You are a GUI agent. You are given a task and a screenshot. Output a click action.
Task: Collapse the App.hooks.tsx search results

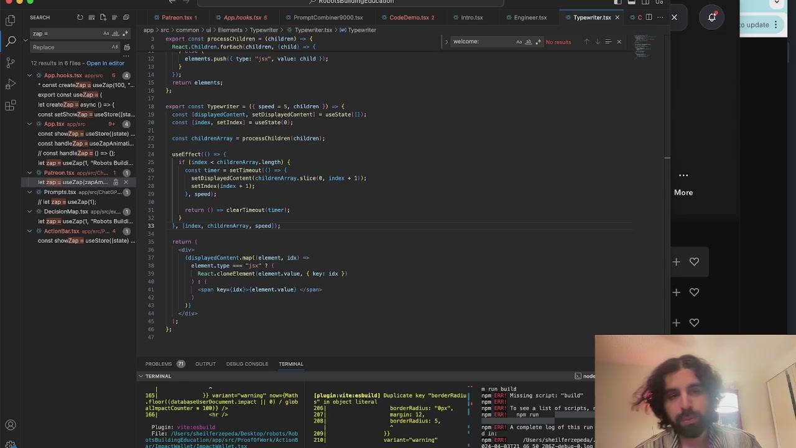pos(29,75)
